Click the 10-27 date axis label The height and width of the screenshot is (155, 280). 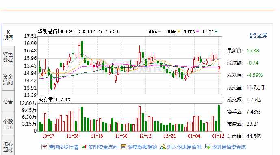(x=48, y=136)
